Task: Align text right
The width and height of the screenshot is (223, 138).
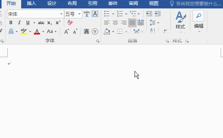Action: pos(124,23)
